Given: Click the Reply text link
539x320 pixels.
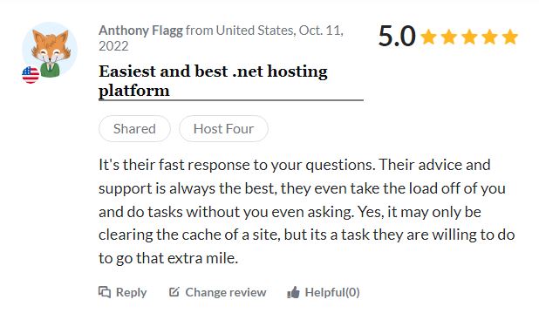Looking at the screenshot, I should (x=132, y=292).
